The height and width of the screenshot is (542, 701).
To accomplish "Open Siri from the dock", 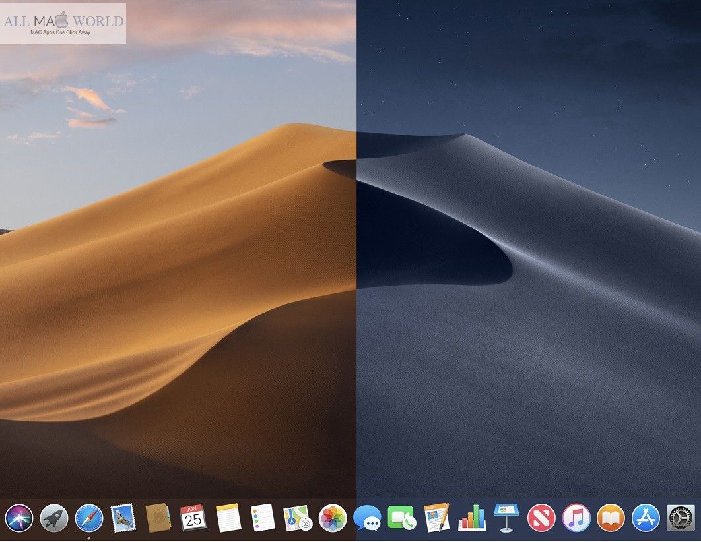I will pyautogui.click(x=18, y=518).
